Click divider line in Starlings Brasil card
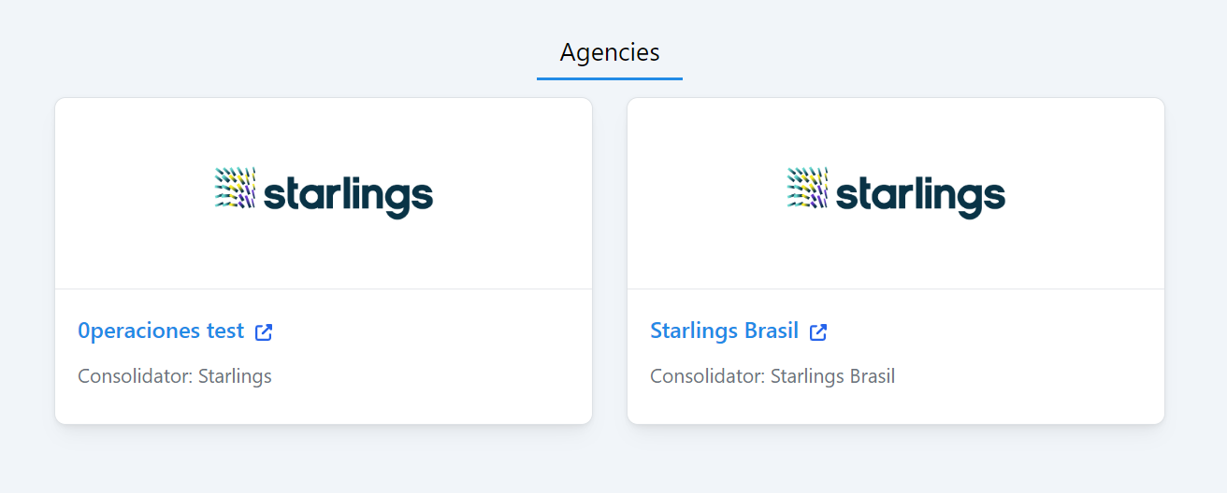The image size is (1227, 493). pyautogui.click(x=896, y=289)
